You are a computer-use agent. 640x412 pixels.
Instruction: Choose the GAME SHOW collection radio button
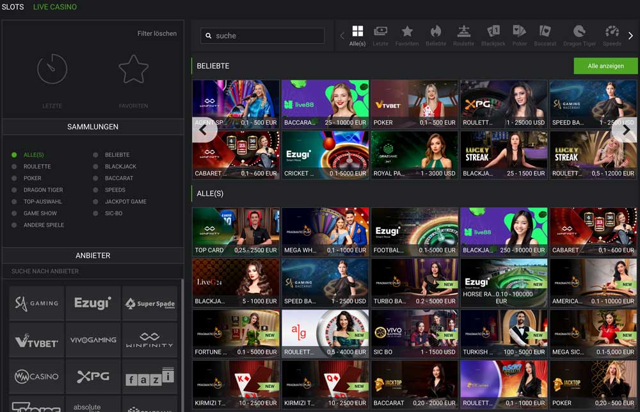tap(14, 213)
